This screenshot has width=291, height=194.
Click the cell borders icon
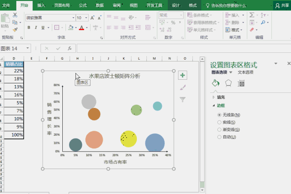pyautogui.click(x=56, y=27)
